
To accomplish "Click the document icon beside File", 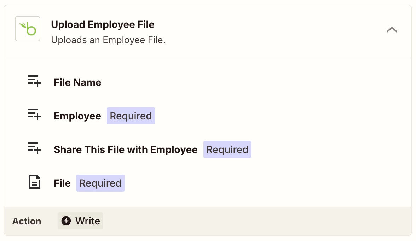I will click(34, 182).
